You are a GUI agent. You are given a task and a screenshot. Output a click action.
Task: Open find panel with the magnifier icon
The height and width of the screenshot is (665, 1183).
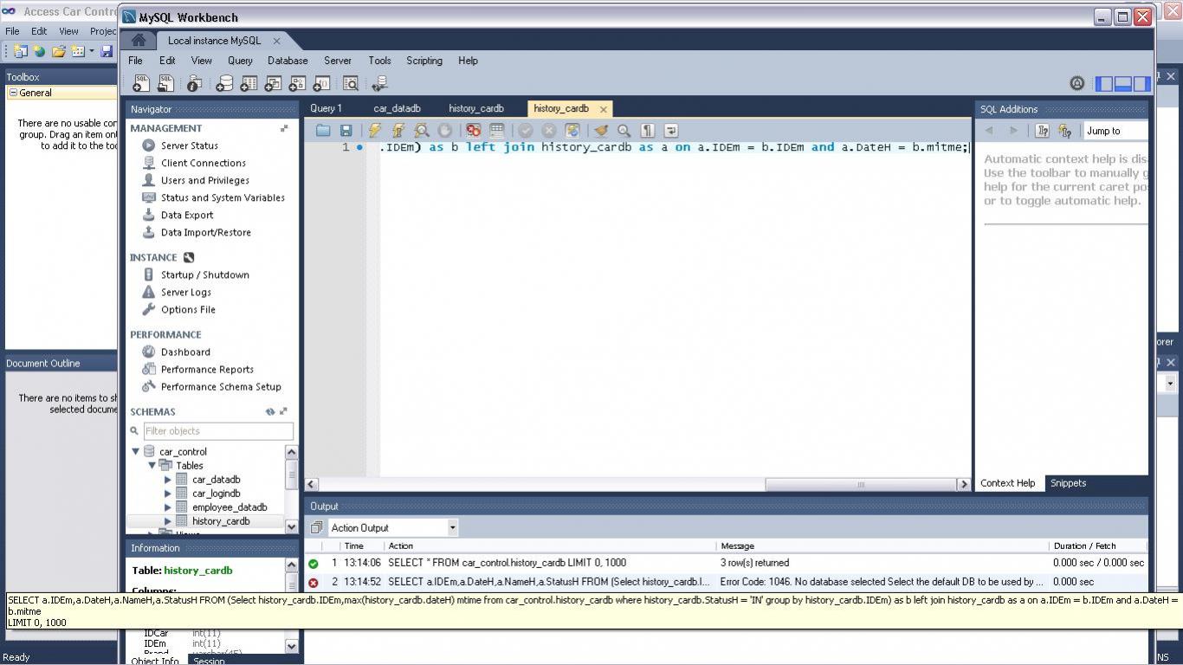(624, 131)
